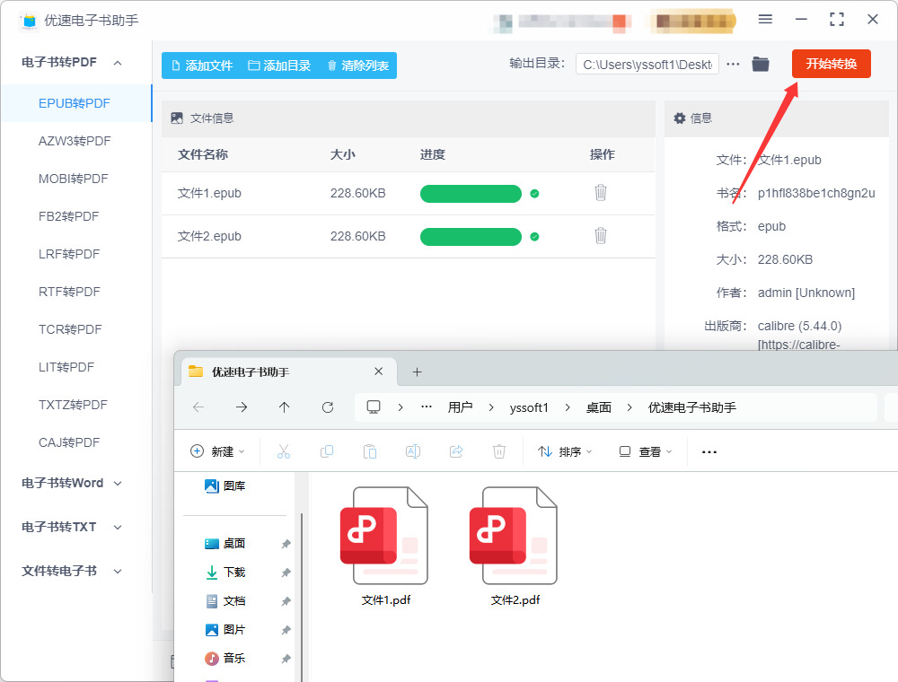
Task: Add a new Explorer tab
Action: 417,372
